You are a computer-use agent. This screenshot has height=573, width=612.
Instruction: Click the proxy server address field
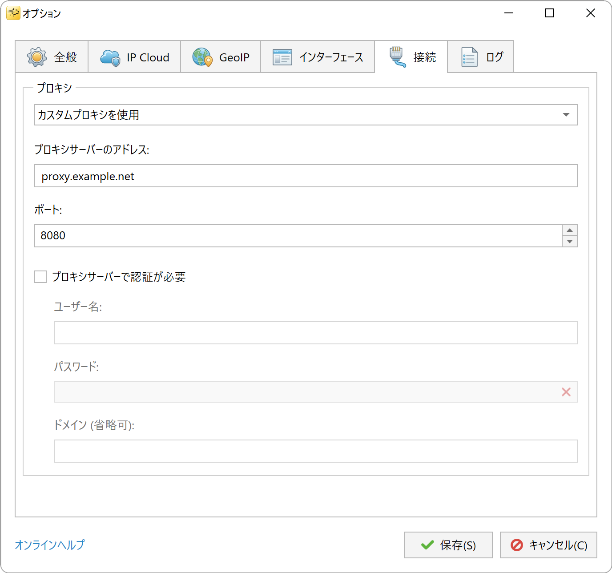(x=306, y=176)
